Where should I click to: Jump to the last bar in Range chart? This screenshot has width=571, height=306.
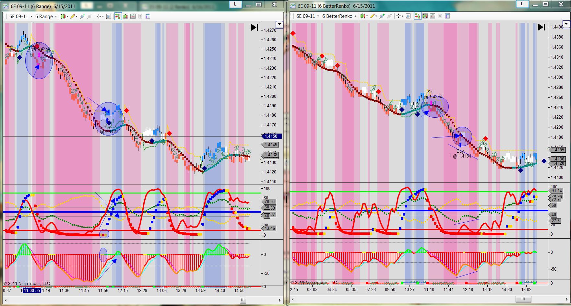255,28
